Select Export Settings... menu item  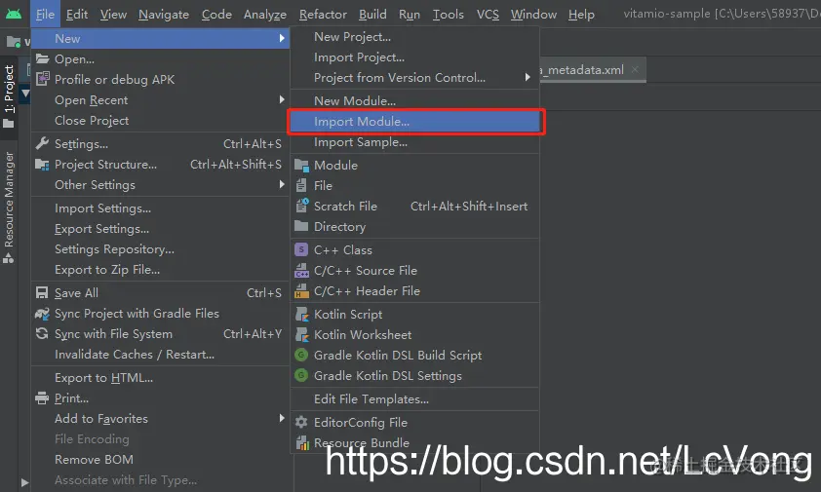pyautogui.click(x=160, y=229)
